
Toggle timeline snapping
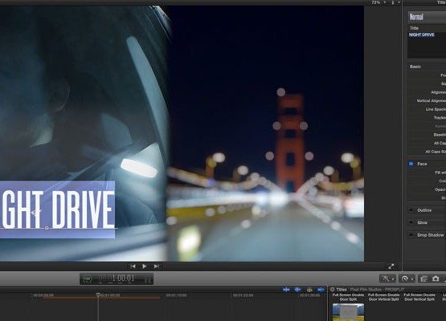[x=321, y=290]
